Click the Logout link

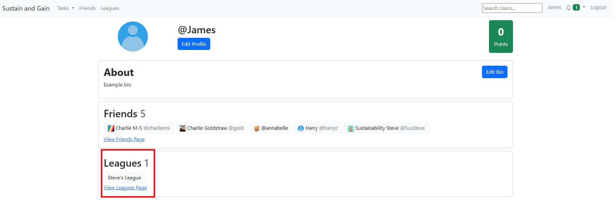598,7
